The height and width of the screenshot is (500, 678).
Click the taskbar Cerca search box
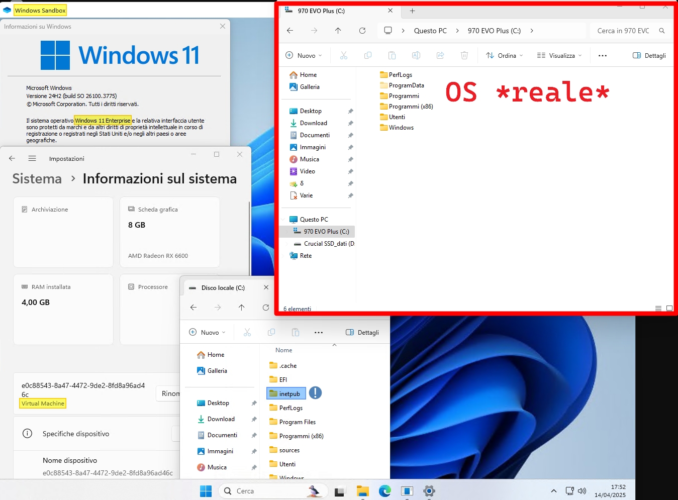click(x=273, y=491)
